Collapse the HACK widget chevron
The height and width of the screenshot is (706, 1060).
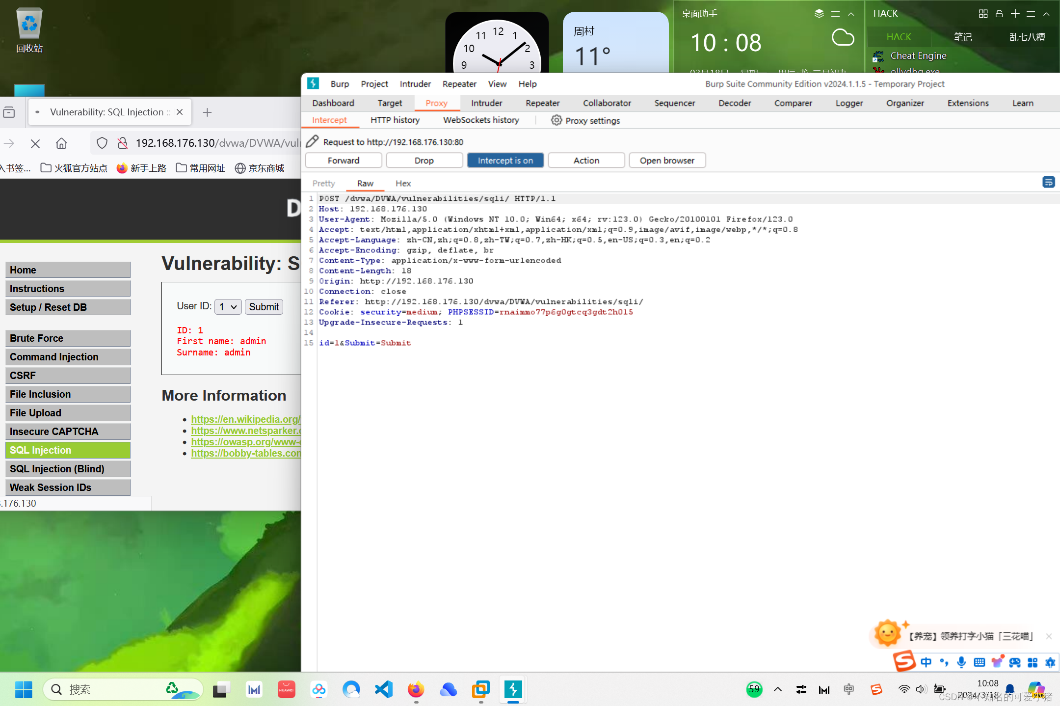click(1046, 14)
